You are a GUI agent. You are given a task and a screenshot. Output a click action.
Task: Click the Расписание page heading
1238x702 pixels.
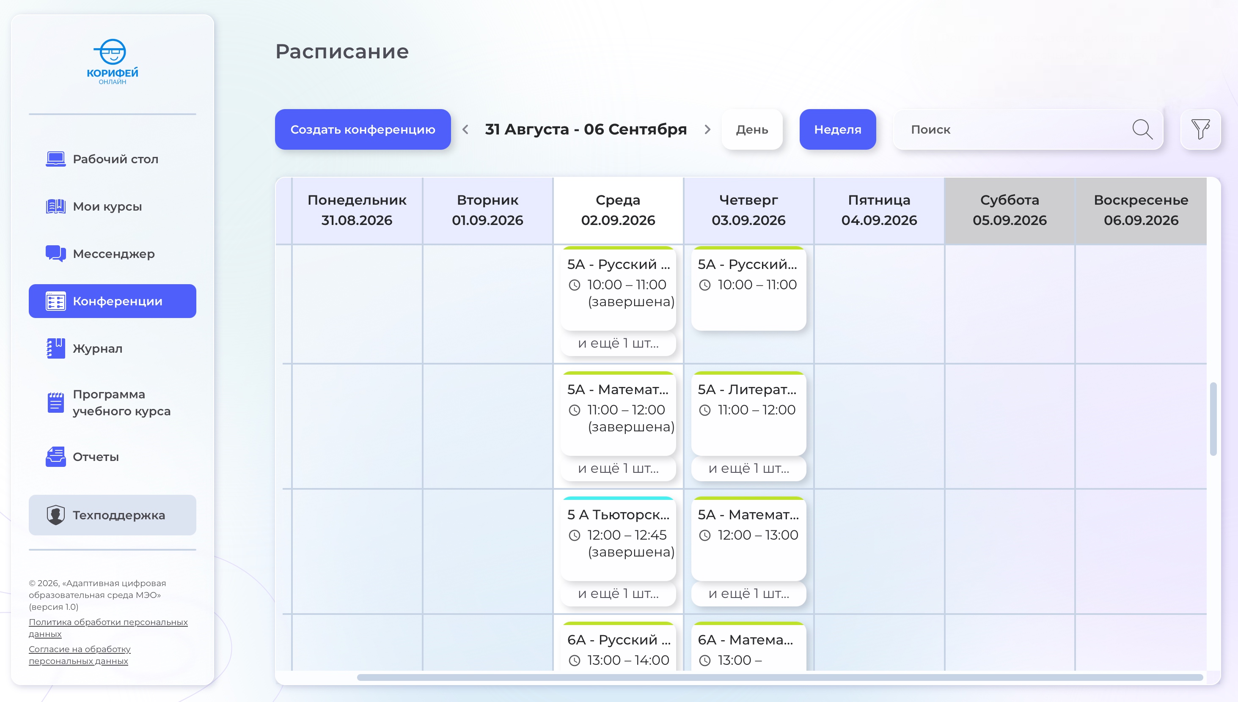click(x=342, y=52)
